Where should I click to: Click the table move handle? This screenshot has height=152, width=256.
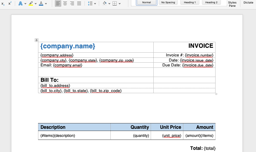click(36, 40)
